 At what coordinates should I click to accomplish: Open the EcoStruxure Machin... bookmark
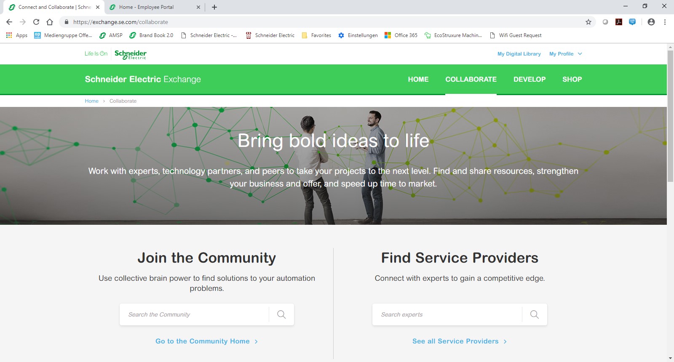click(453, 35)
